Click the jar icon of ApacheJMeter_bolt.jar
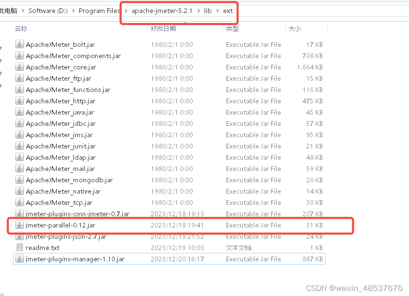Screen dimensions: 409x296 click(x=20, y=44)
